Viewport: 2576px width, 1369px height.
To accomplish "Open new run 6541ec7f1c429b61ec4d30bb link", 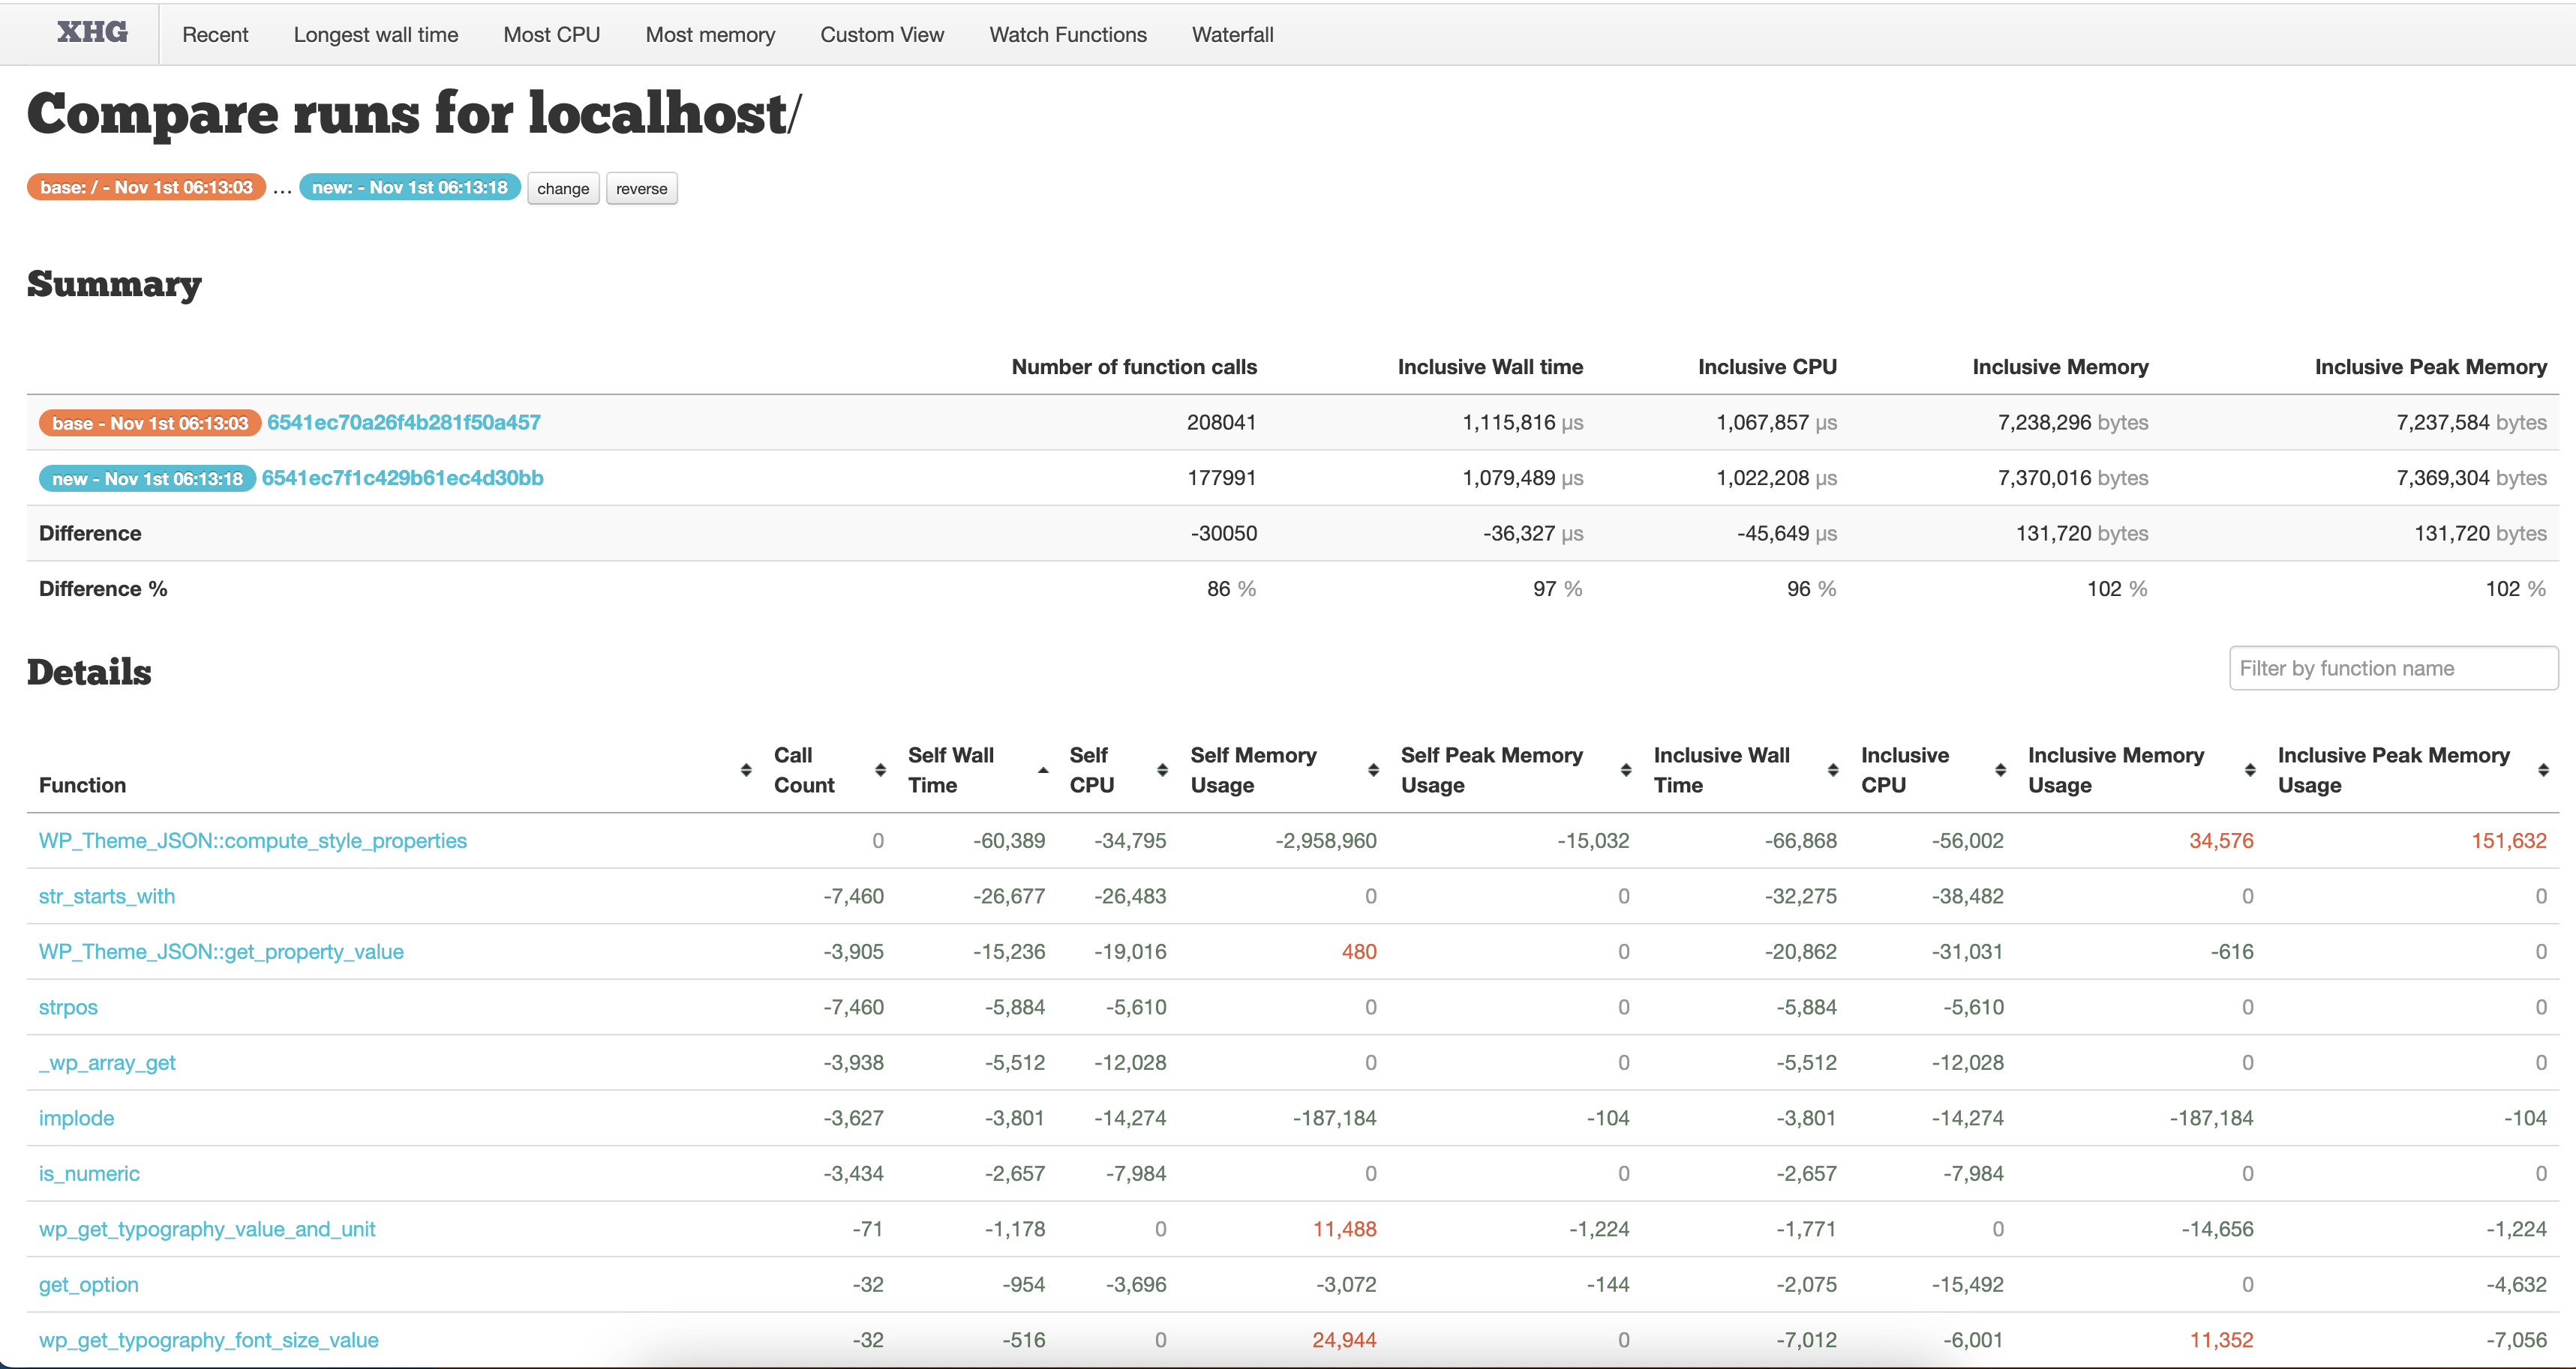I will [x=402, y=478].
